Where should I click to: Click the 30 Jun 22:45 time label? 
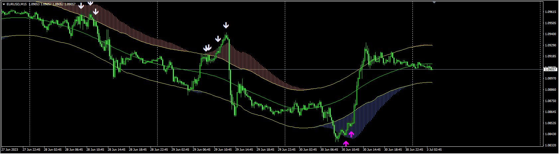[x=414, y=150]
